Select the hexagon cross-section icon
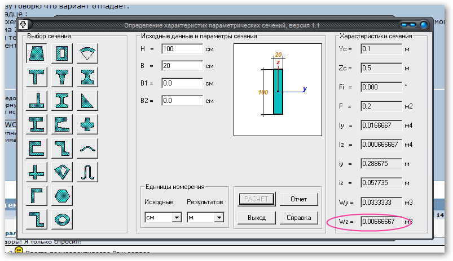Viewport: 453px width, 261px height. tap(63, 195)
